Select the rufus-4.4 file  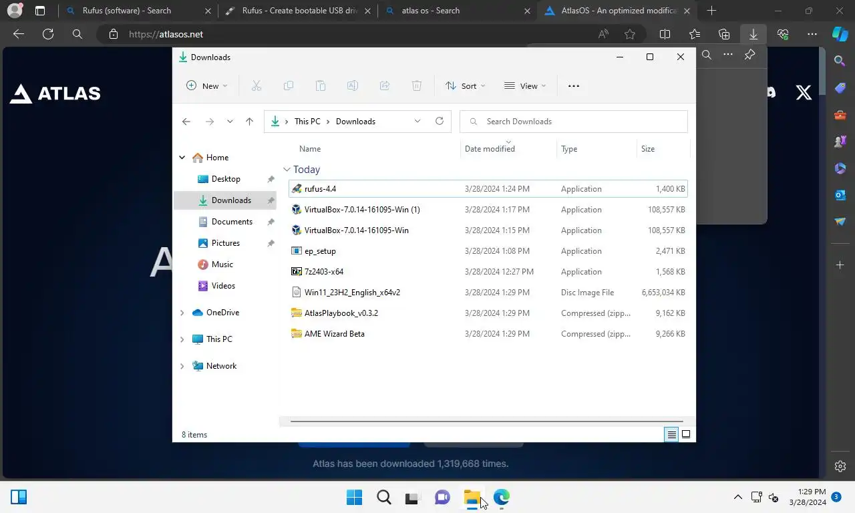coord(488,189)
